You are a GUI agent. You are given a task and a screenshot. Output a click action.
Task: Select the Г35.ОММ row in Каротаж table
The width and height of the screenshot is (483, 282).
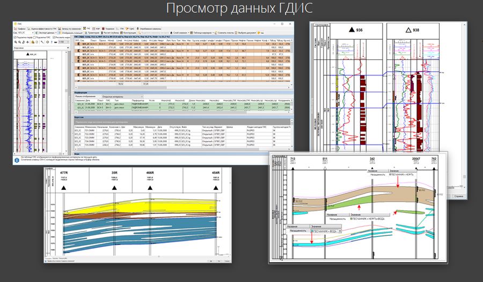[182, 145]
